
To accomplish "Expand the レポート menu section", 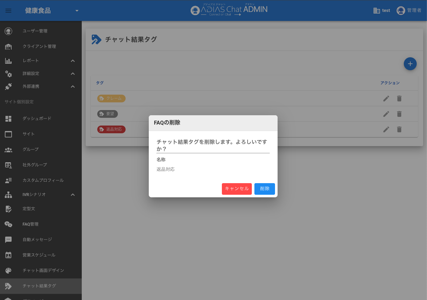I will click(73, 61).
